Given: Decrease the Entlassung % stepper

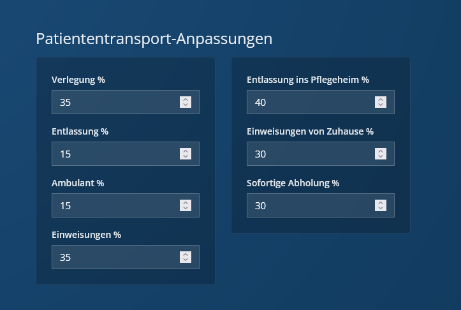Looking at the screenshot, I should 186,157.
